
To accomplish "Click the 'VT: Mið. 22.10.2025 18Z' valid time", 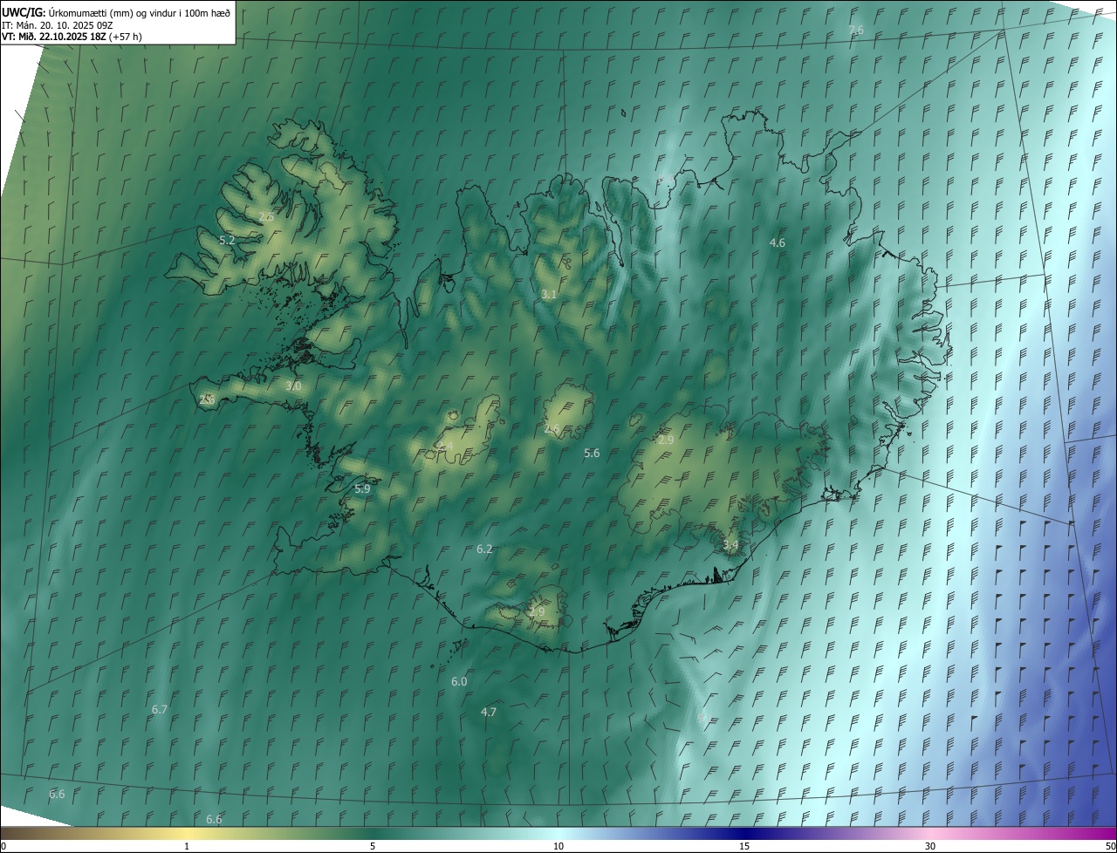I will (x=54, y=37).
